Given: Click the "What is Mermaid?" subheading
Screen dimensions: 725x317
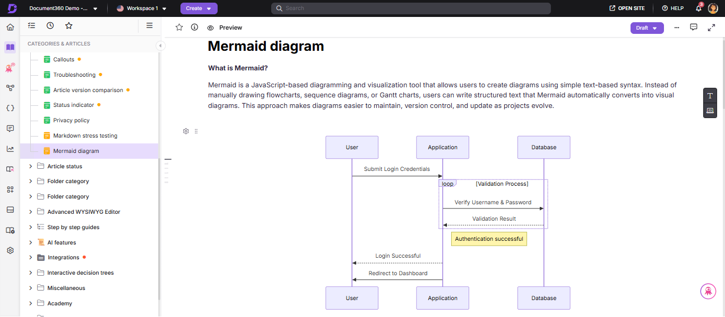Looking at the screenshot, I should click(238, 68).
